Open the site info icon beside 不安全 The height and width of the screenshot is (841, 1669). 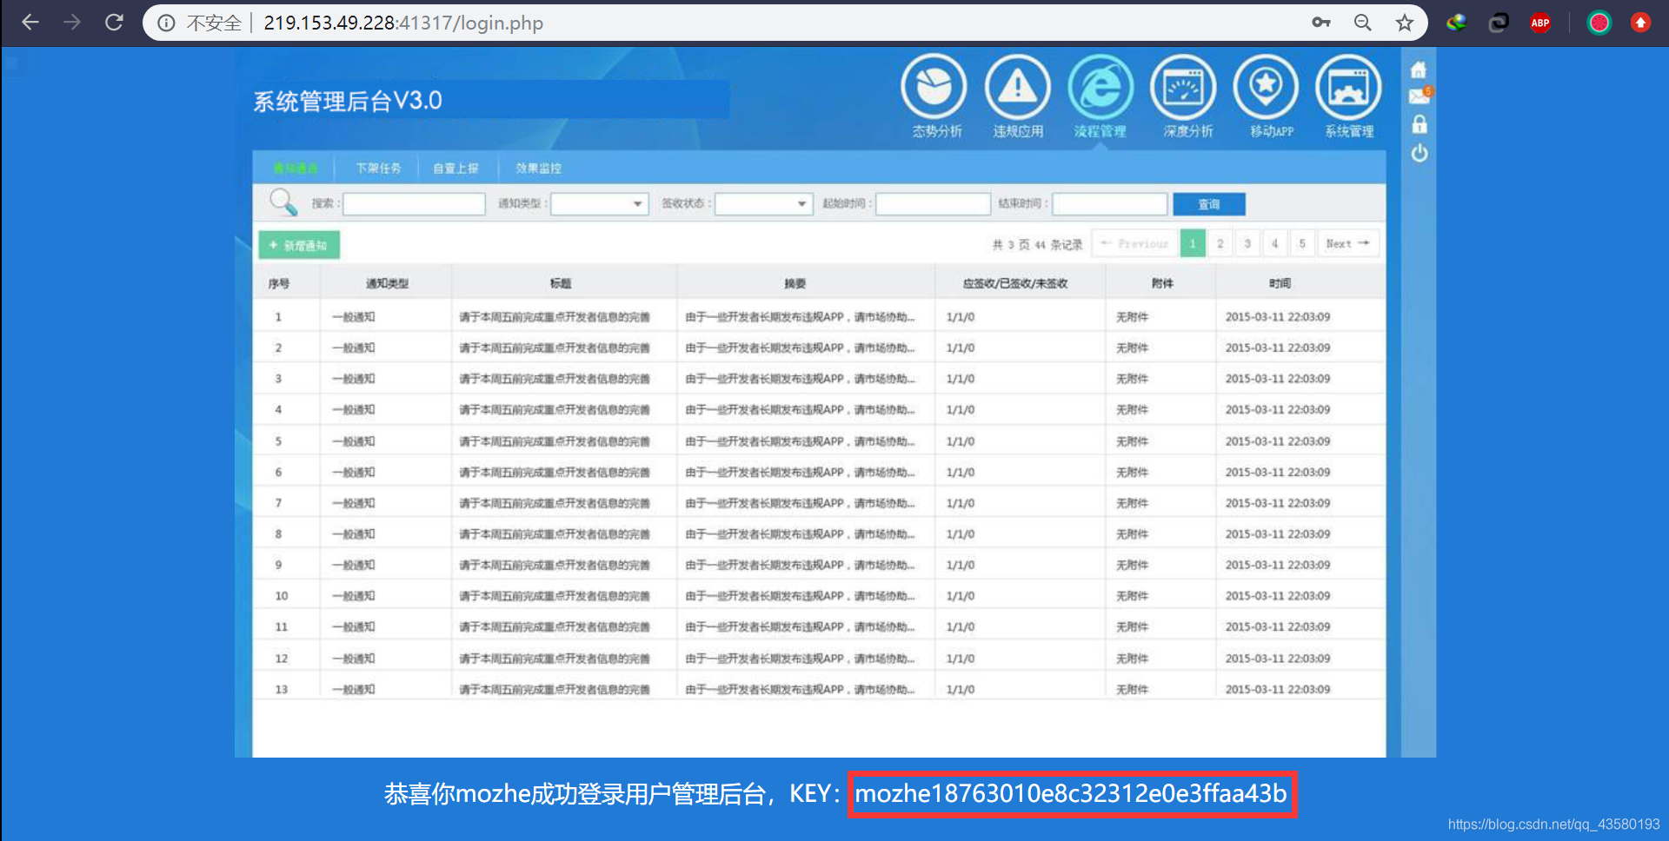tap(166, 23)
